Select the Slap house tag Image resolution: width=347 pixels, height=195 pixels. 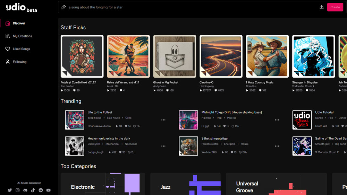(113, 118)
